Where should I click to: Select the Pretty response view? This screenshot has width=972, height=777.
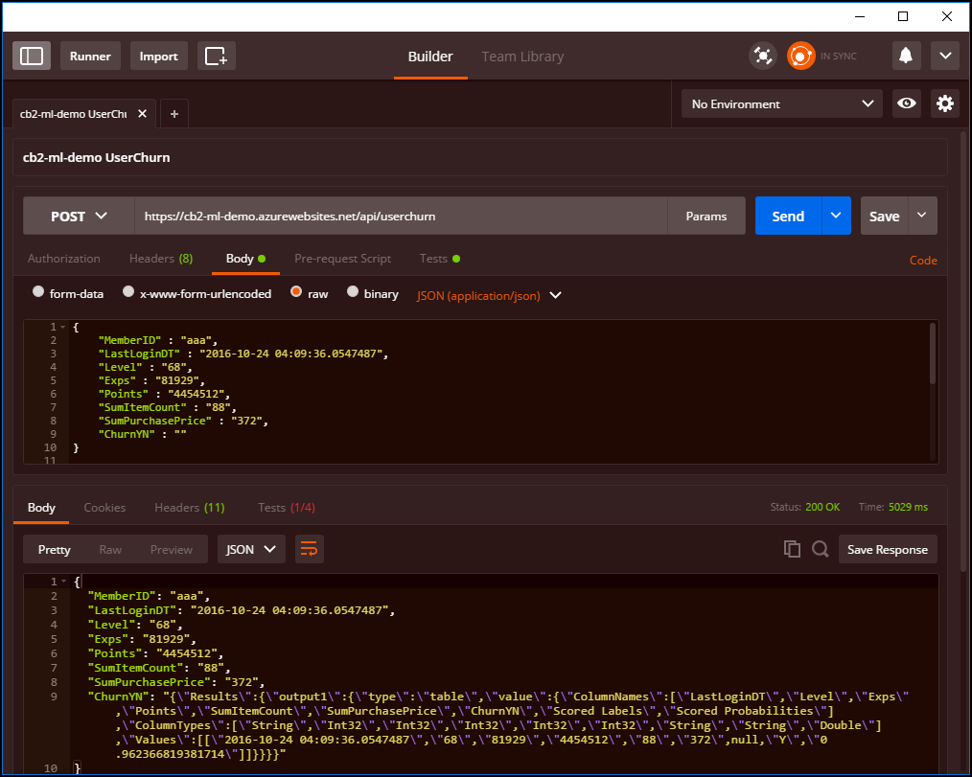click(54, 549)
